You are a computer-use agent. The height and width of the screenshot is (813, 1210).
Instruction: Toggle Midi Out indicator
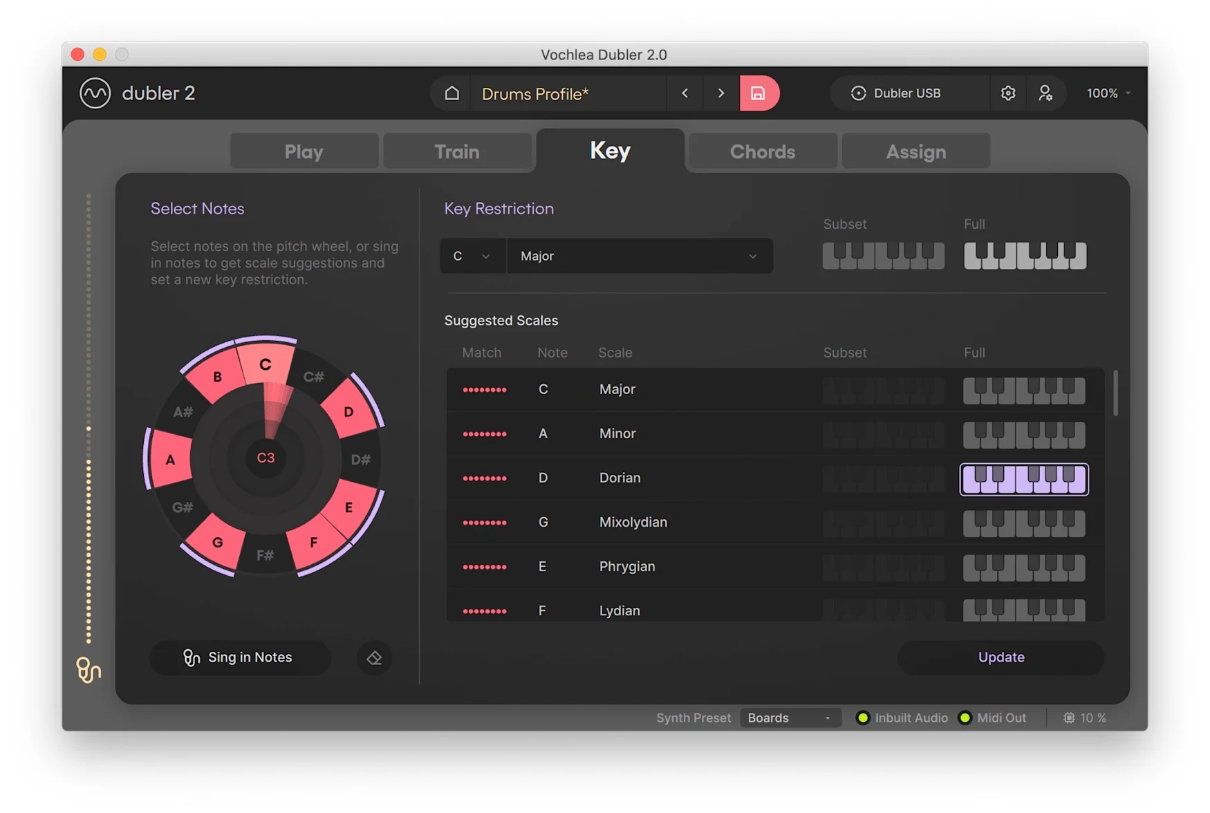point(965,718)
